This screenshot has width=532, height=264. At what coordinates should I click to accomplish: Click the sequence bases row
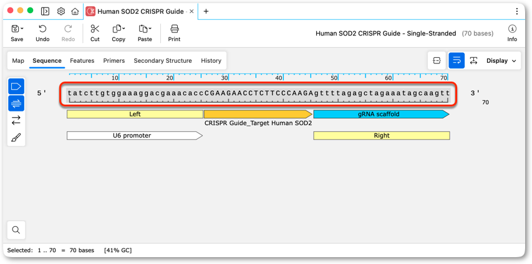pos(259,94)
